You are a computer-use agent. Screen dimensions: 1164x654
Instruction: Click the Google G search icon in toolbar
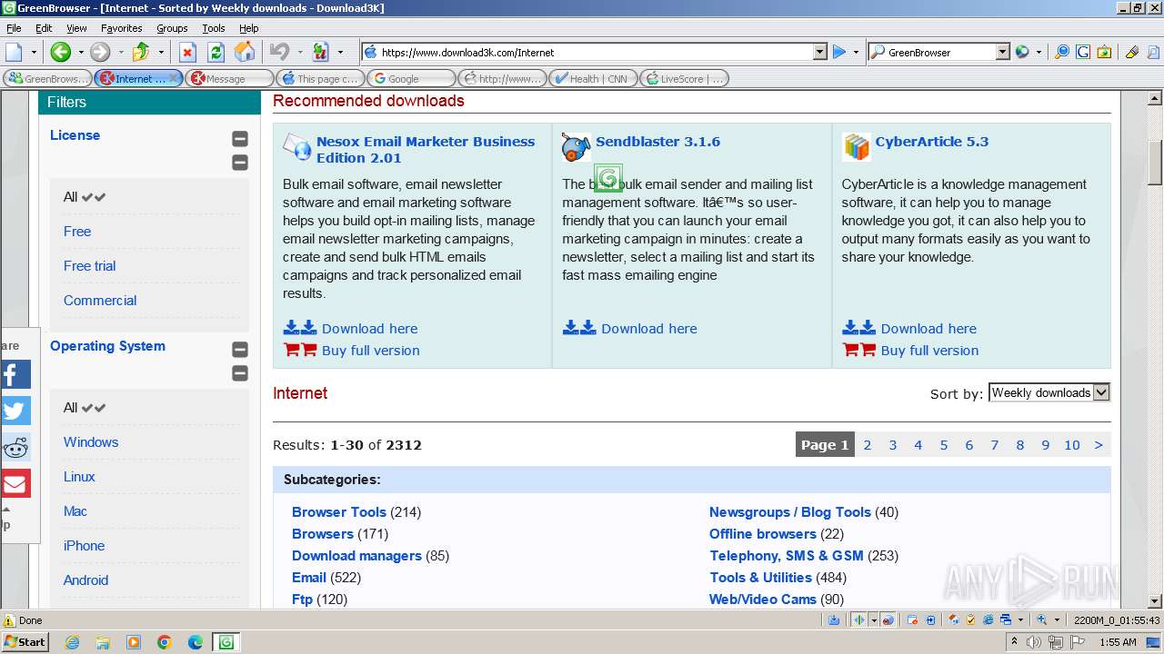click(1083, 52)
